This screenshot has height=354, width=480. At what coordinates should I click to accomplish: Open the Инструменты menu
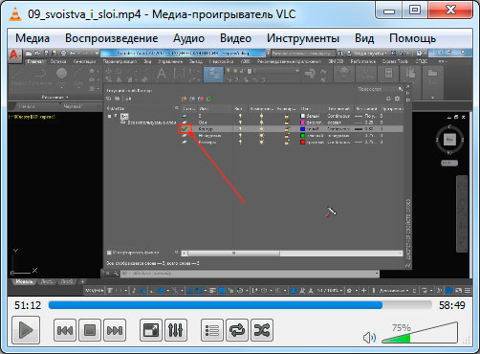pyautogui.click(x=303, y=38)
